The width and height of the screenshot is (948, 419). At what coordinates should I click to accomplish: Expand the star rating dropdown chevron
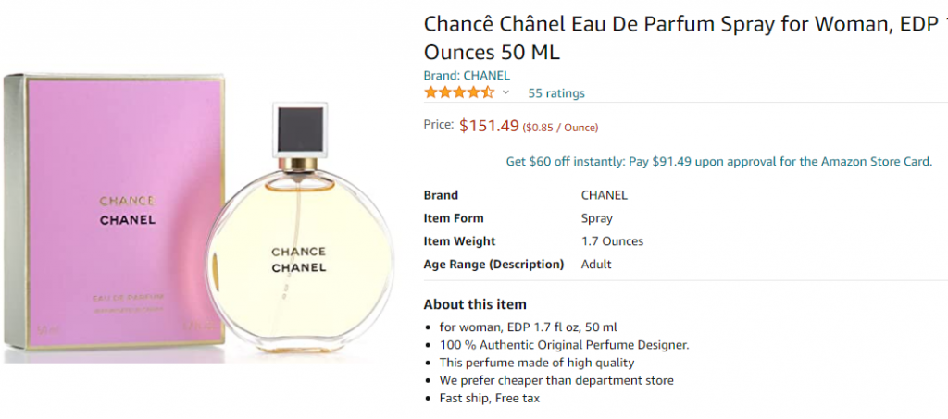coord(506,92)
